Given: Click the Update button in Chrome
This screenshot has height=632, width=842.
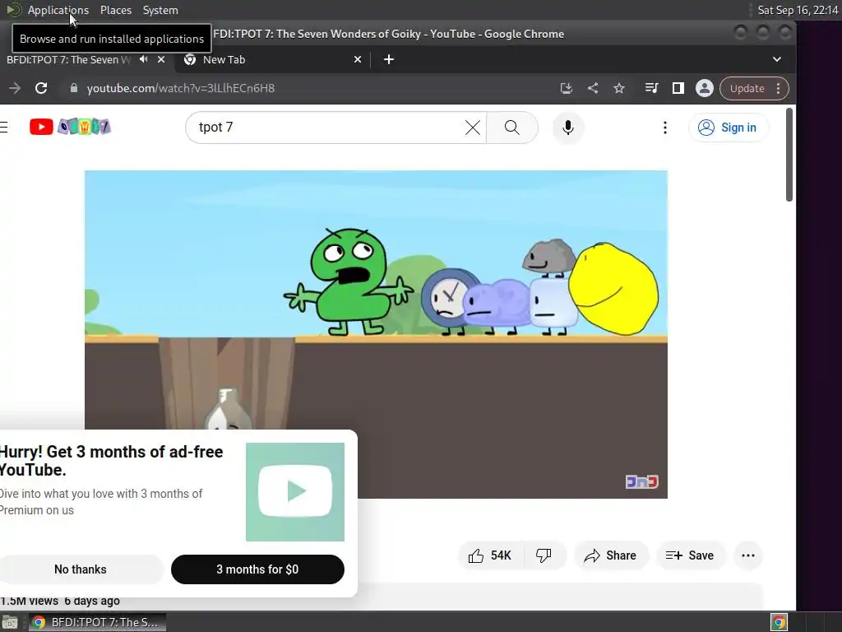Looking at the screenshot, I should coord(747,89).
